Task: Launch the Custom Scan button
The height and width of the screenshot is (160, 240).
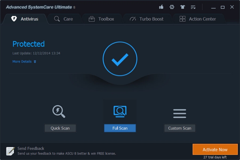Action: (x=180, y=128)
